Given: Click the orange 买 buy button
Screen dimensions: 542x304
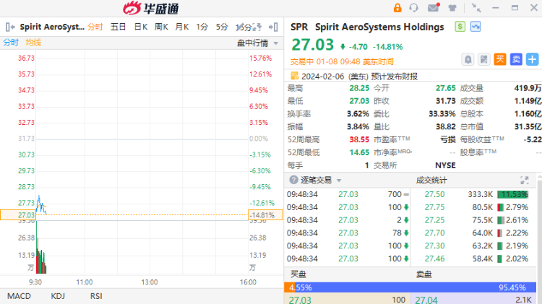Looking at the screenshot, I should (500, 59).
